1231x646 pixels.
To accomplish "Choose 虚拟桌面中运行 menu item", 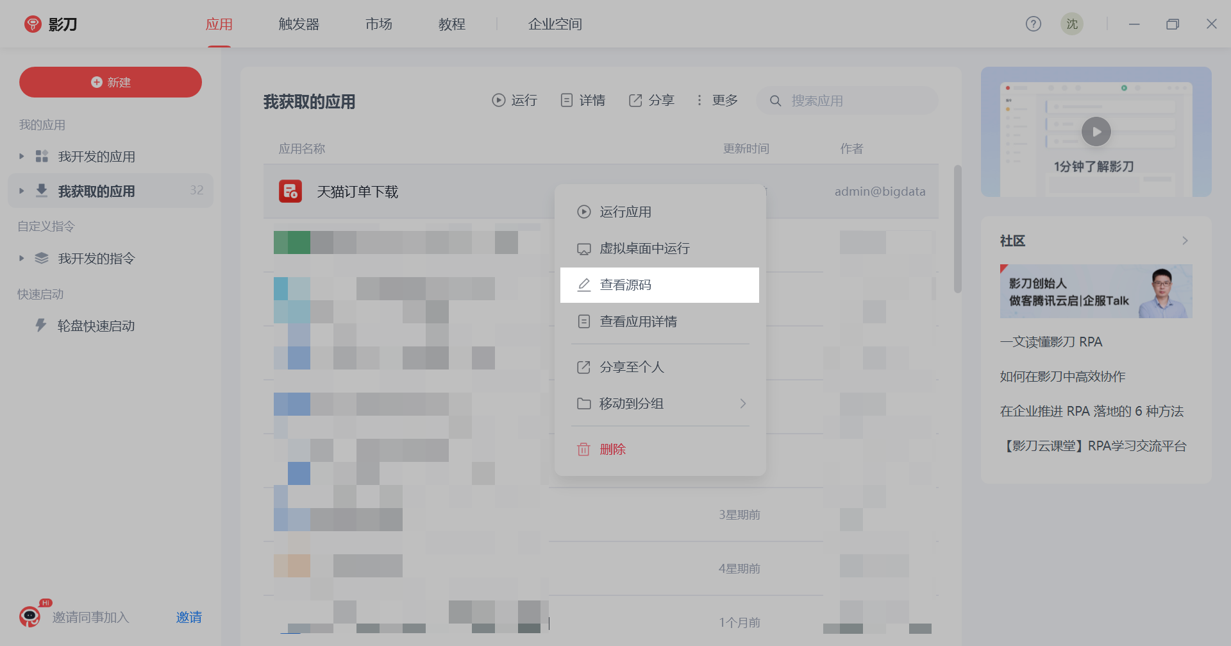I will point(660,248).
